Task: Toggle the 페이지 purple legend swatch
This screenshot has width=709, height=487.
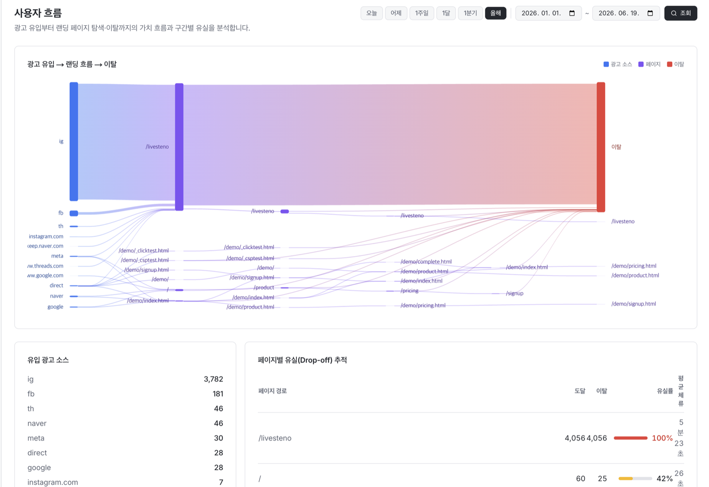Action: [641, 64]
